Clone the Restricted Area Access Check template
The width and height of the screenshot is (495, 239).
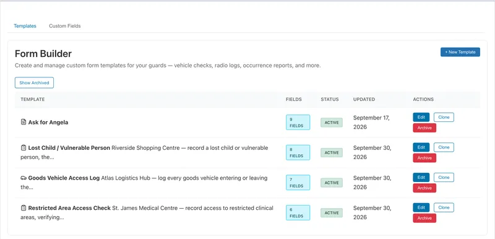point(444,207)
